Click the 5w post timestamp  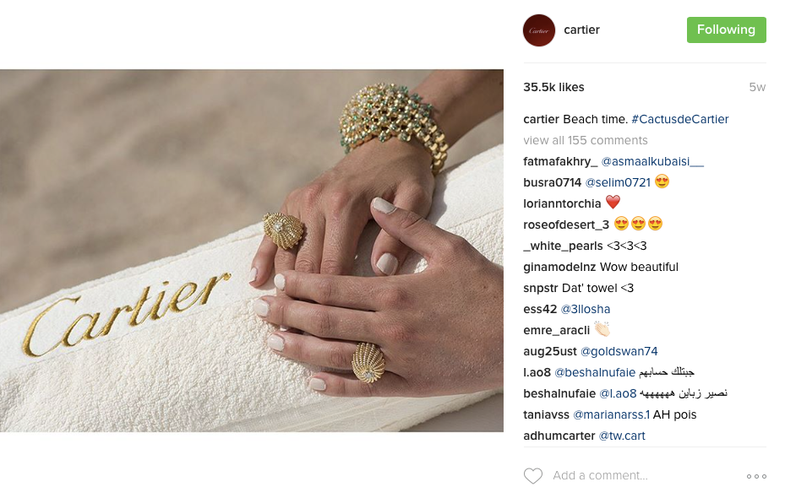pyautogui.click(x=757, y=87)
